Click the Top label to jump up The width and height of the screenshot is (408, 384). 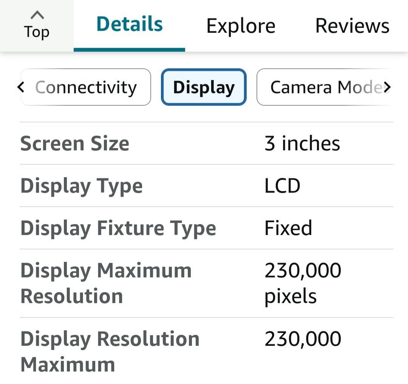pos(37,32)
